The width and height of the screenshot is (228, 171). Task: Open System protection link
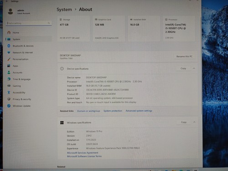pos(113,111)
